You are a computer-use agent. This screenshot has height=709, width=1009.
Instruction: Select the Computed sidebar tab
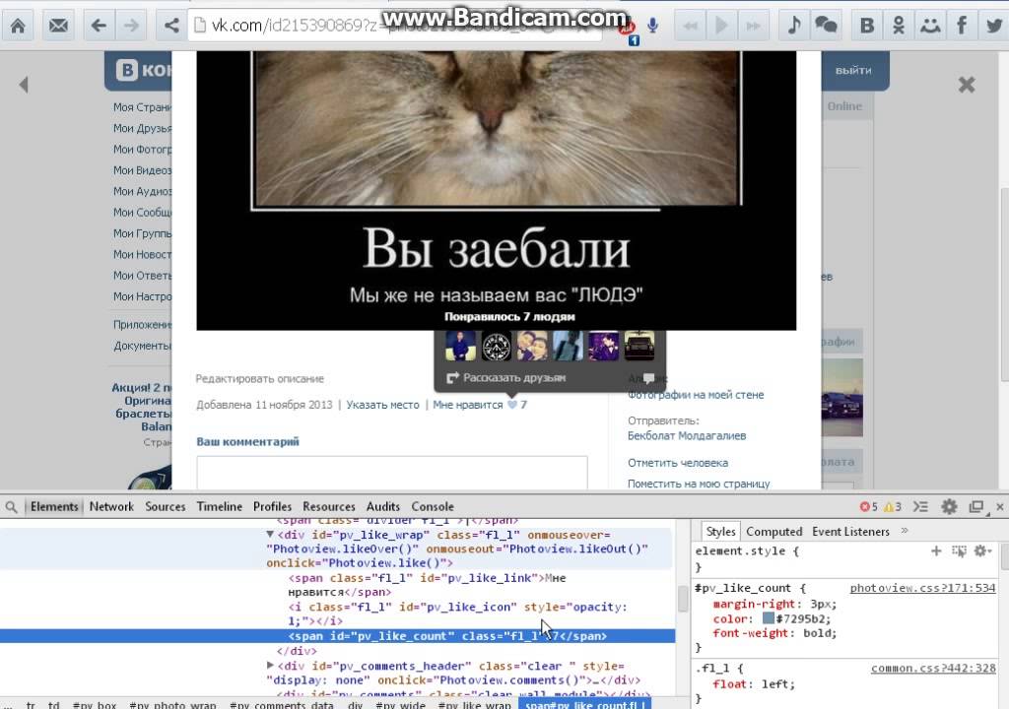(x=774, y=532)
